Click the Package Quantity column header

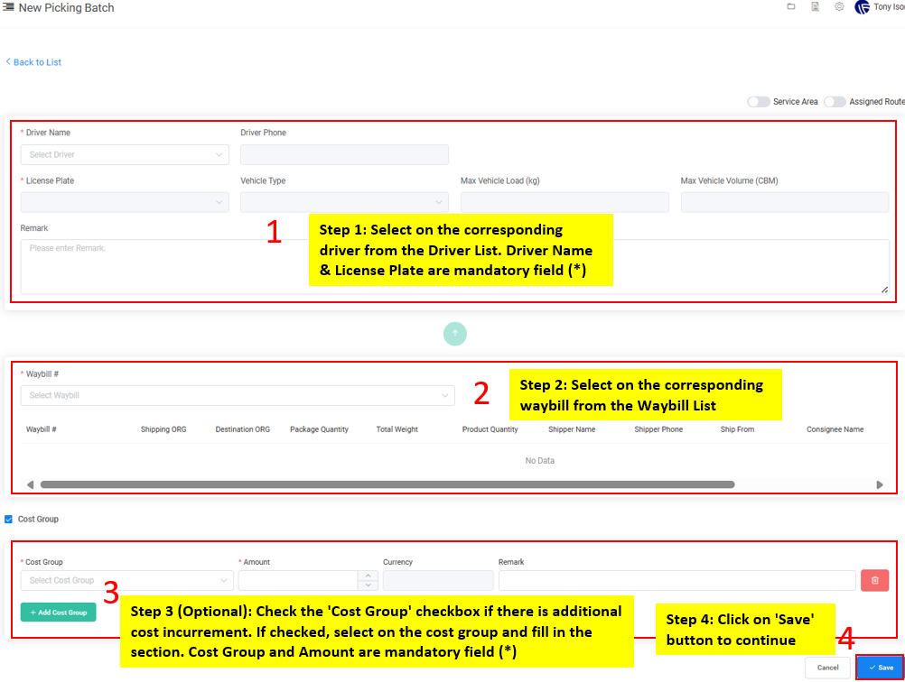tap(319, 429)
